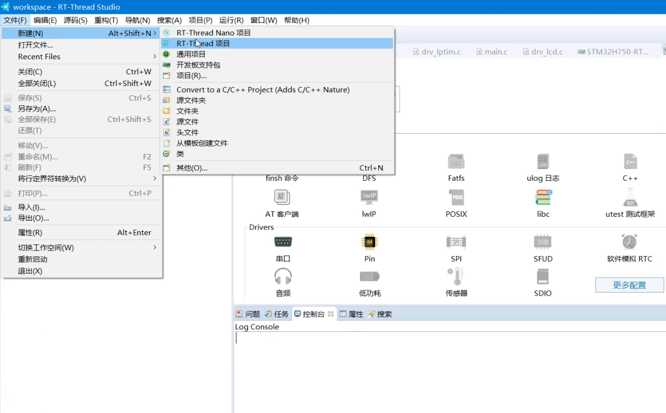The width and height of the screenshot is (666, 413).
Task: Switch to STM32H750-RT... editor tab
Action: click(613, 52)
